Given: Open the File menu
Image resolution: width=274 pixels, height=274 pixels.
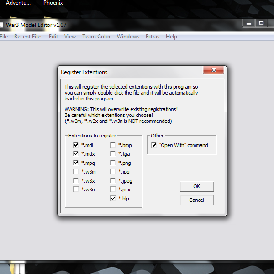Looking at the screenshot, I should pos(4,37).
